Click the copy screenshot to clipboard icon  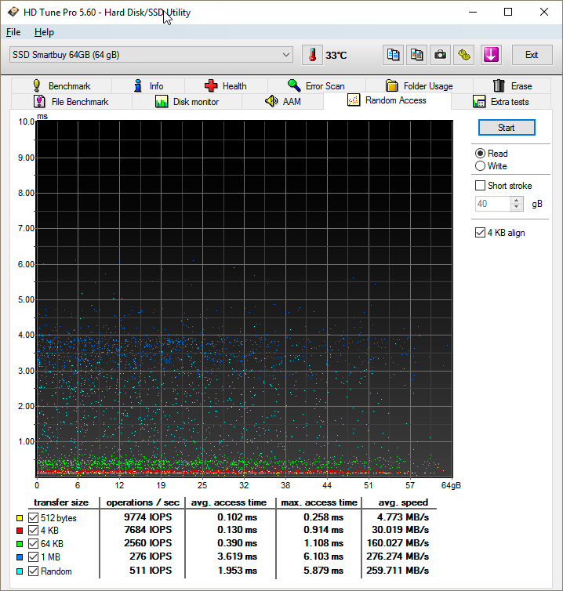417,55
